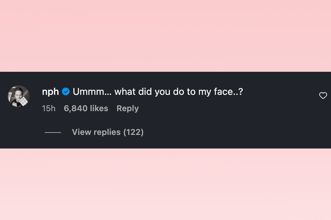Like the comment with the heart icon

(x=323, y=96)
